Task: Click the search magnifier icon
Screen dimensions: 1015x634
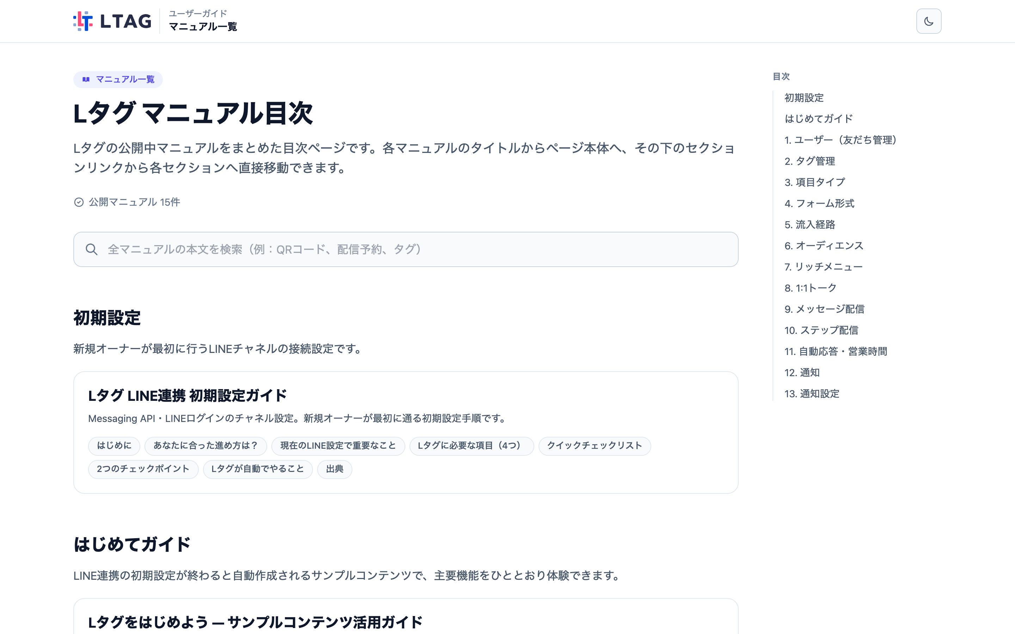Action: pos(91,249)
